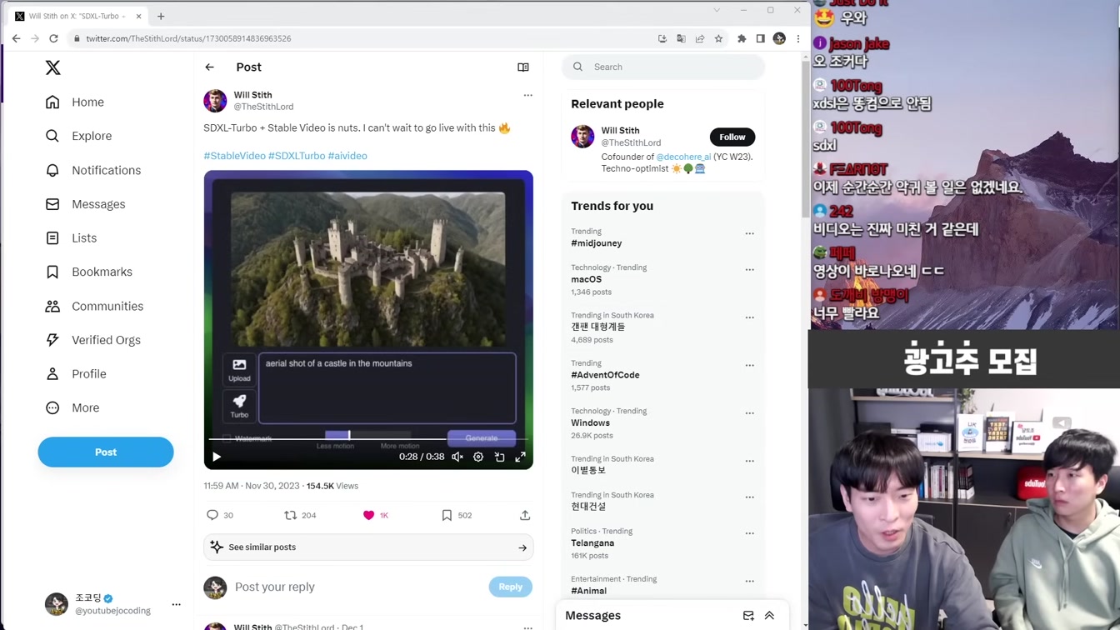The height and width of the screenshot is (630, 1120).
Task: Open Home from the sidebar
Action: (x=75, y=102)
